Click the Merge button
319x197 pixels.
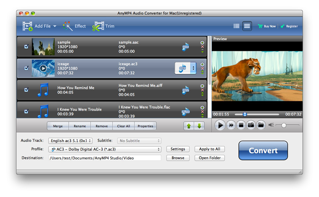(x=58, y=126)
